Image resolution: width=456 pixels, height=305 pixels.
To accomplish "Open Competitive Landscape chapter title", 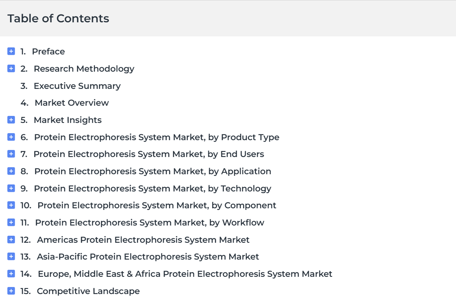I will click(88, 291).
